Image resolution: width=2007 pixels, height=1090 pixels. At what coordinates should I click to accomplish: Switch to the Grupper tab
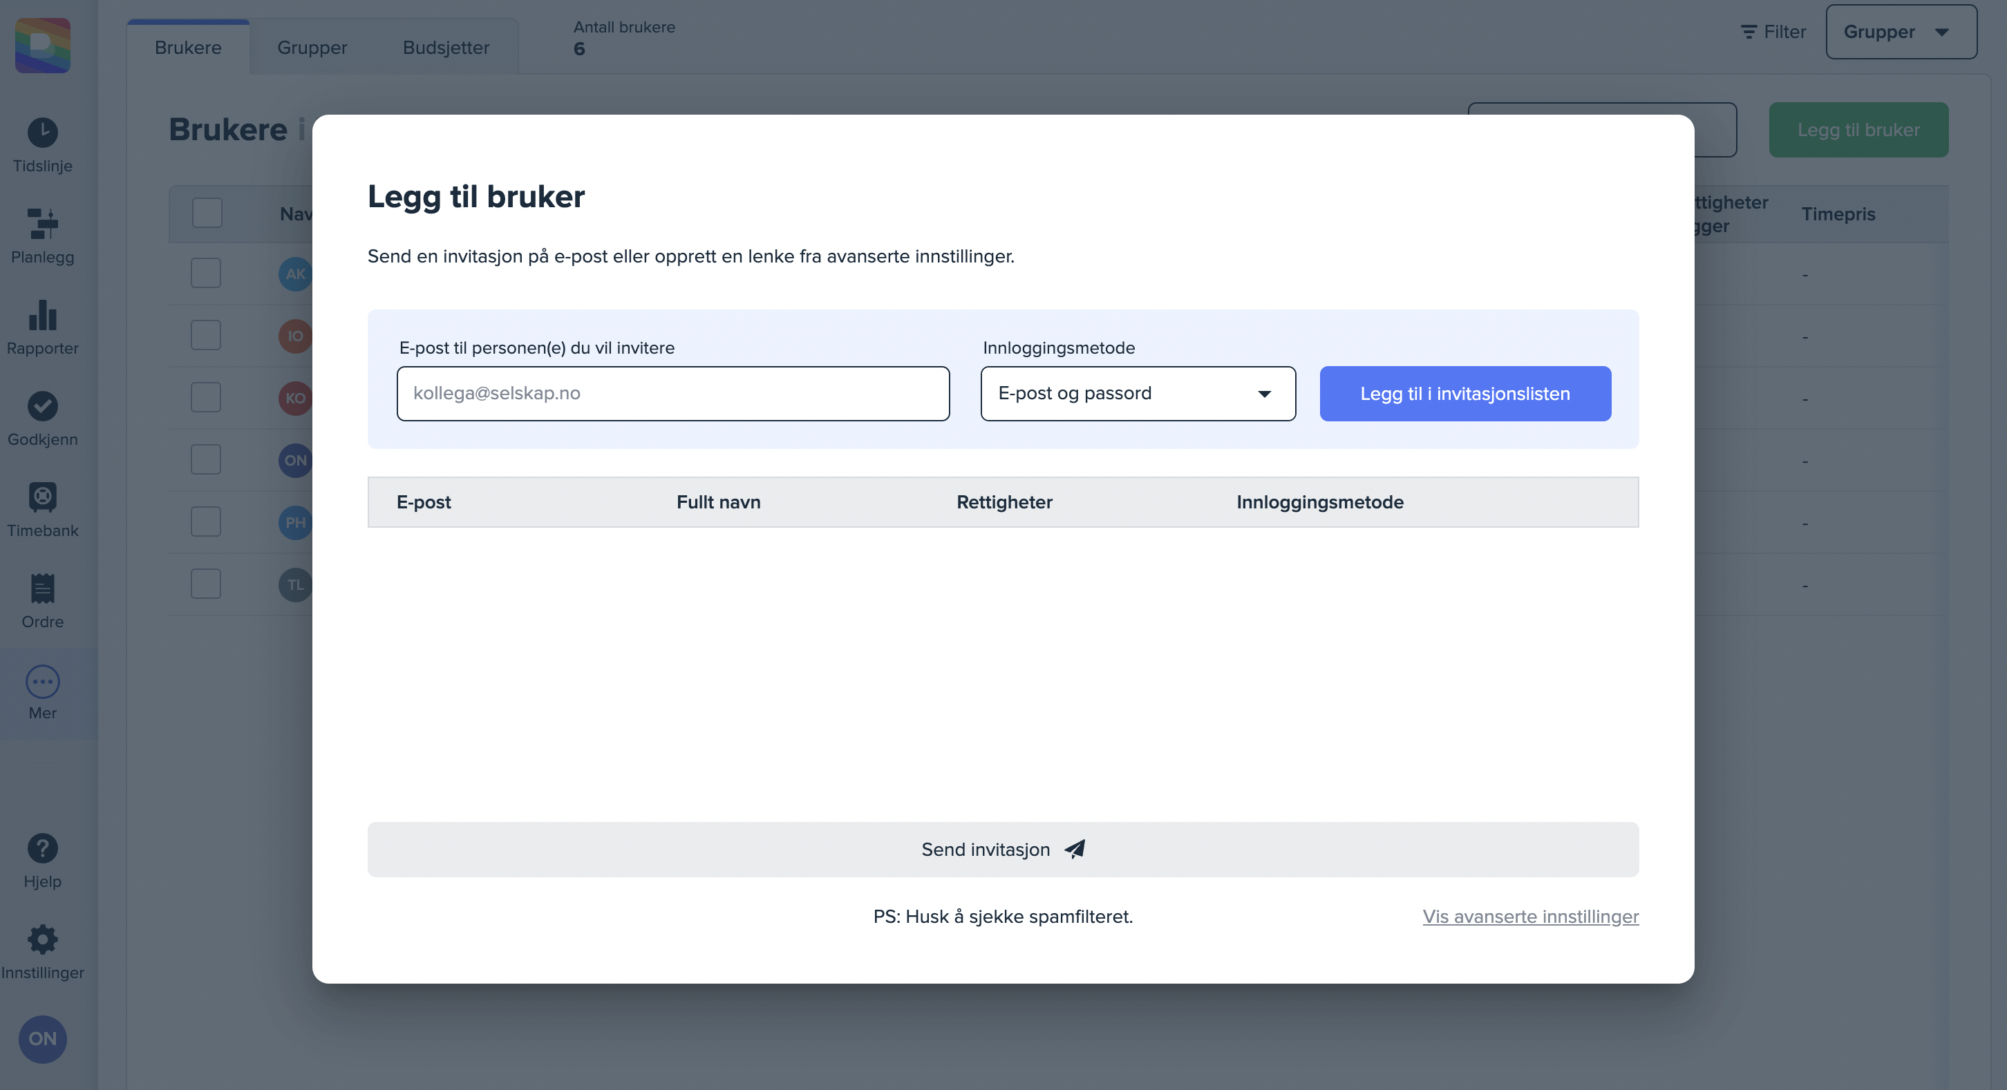312,48
